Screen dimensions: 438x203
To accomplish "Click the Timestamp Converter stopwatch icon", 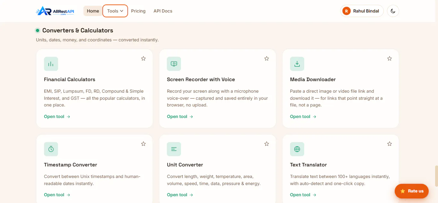I will tap(51, 149).
